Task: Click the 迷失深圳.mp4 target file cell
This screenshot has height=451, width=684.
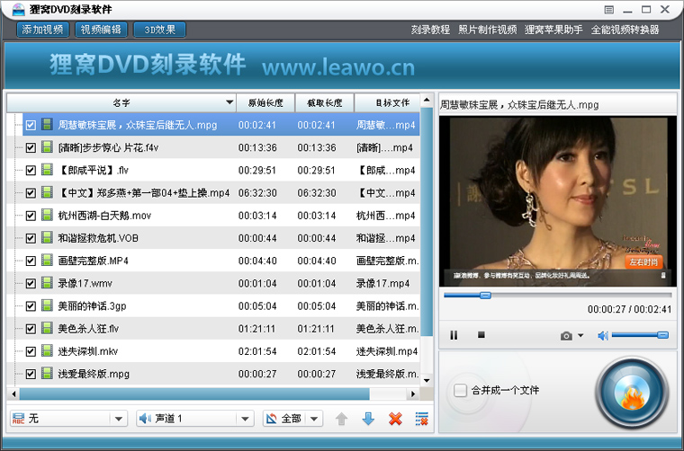Action: point(387,351)
